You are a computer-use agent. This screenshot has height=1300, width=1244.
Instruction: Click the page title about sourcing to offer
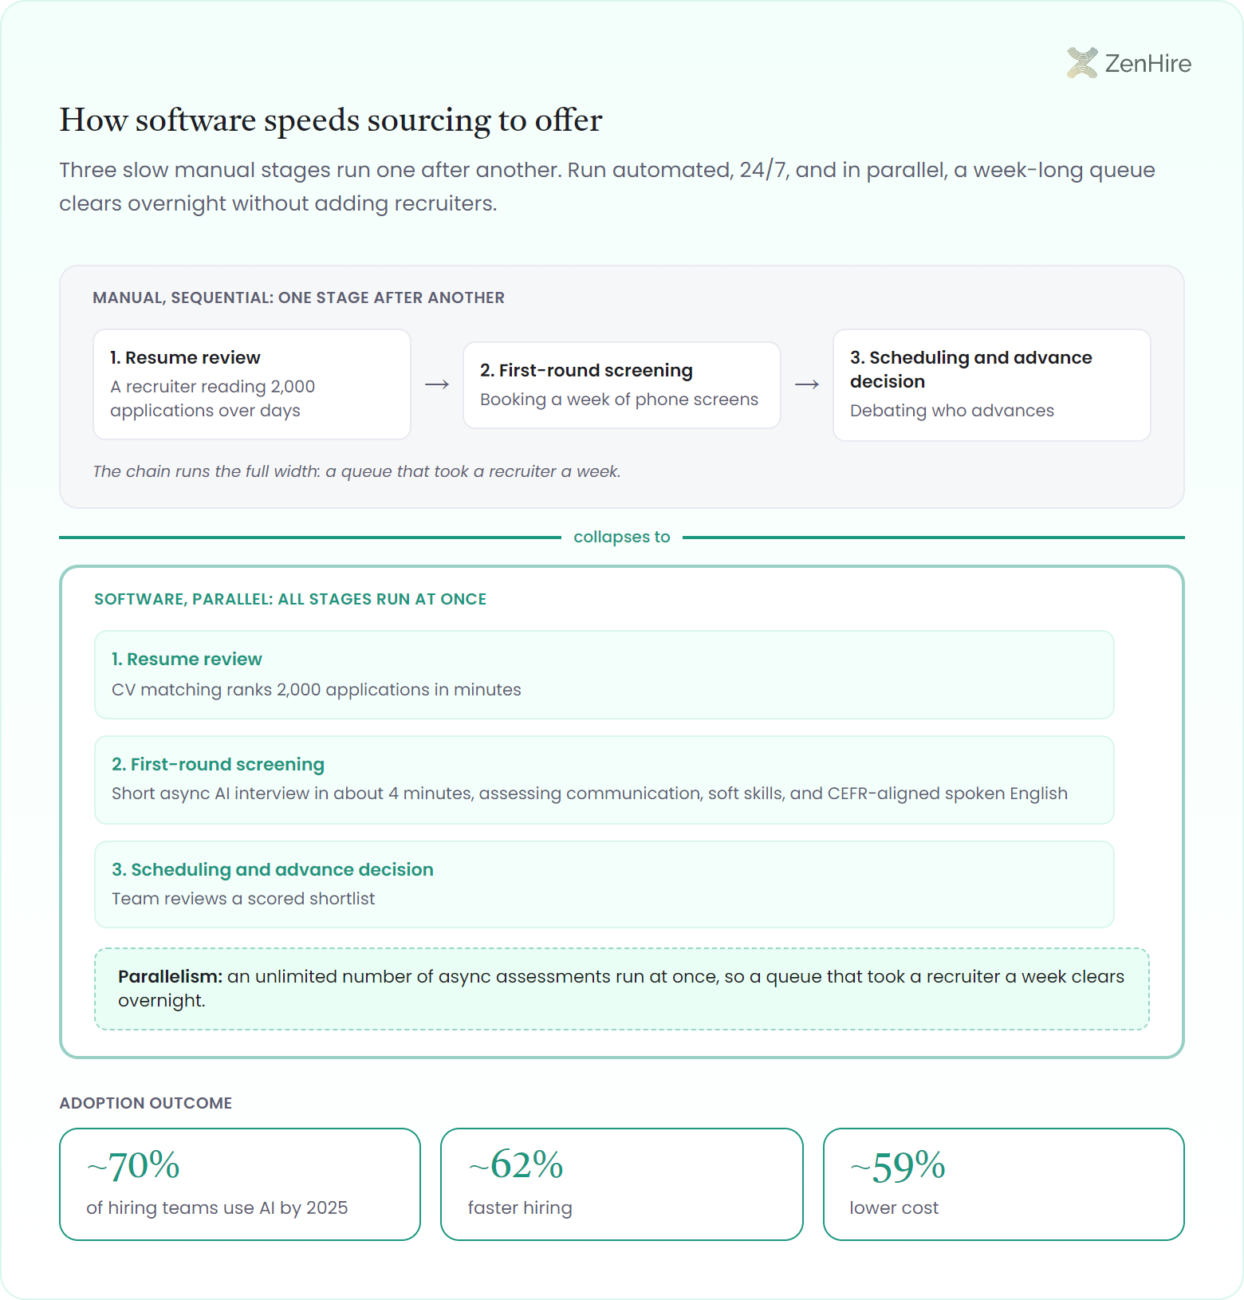point(331,120)
